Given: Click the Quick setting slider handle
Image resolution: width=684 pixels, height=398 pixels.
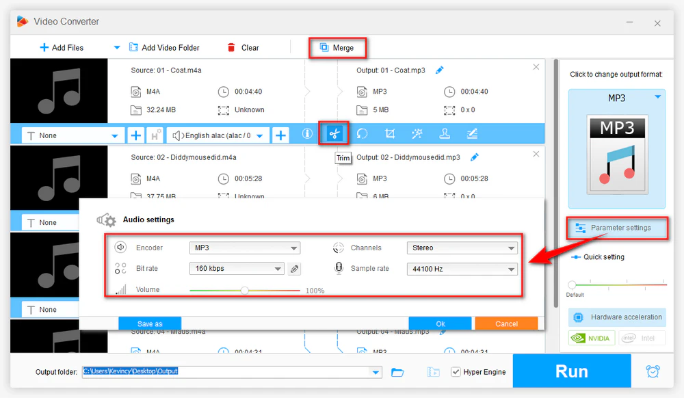Looking at the screenshot, I should [572, 284].
